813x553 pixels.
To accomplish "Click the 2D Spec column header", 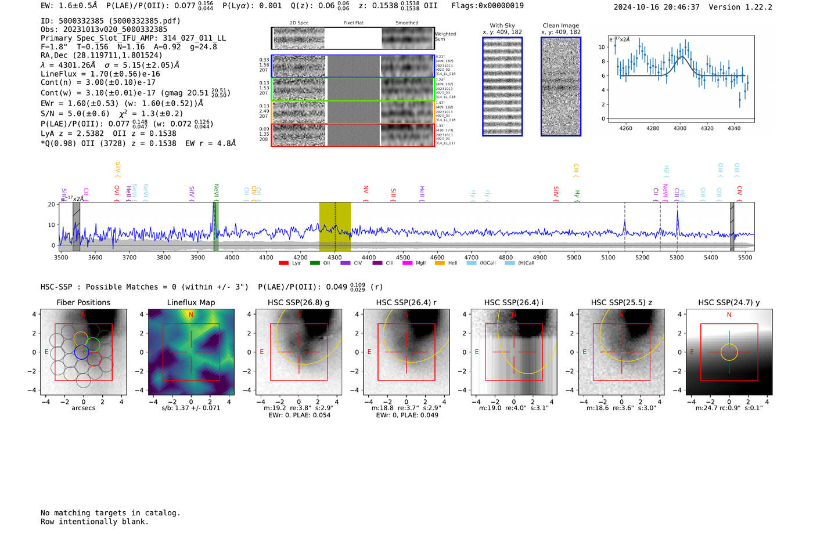I will 298,23.
